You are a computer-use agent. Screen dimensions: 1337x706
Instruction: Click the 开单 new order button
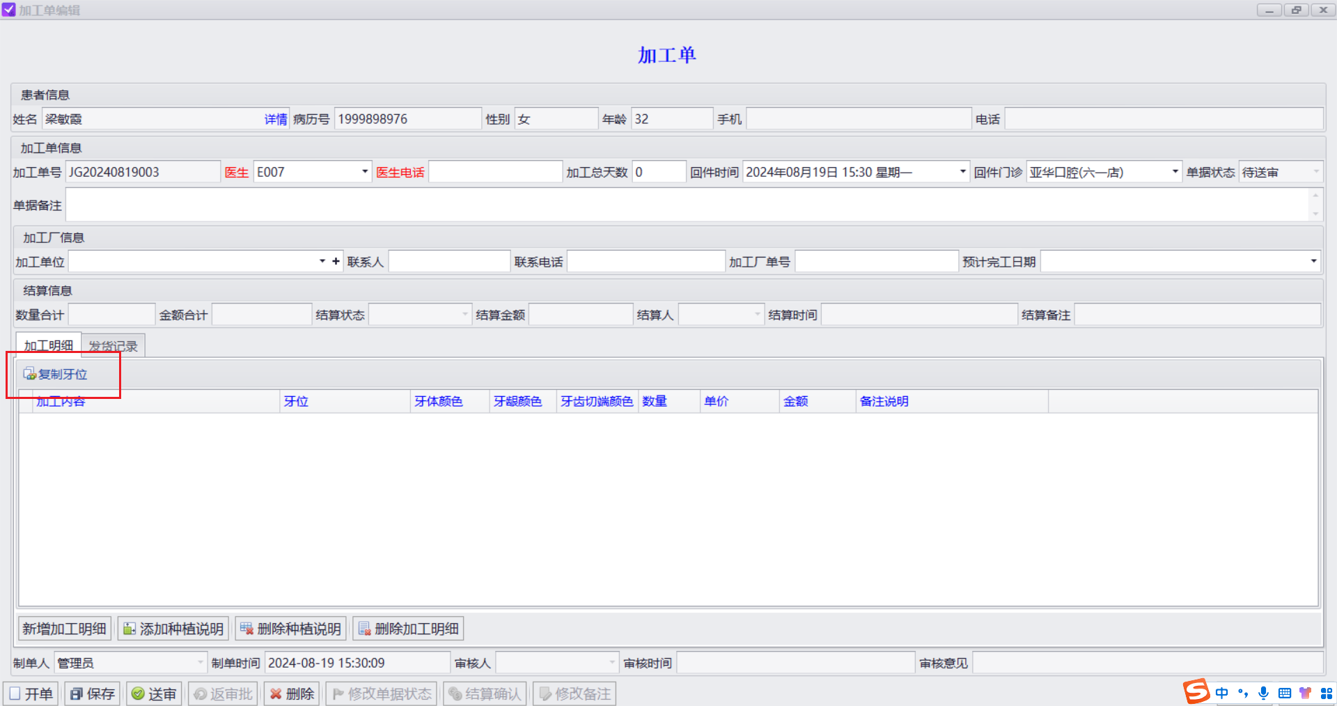click(x=31, y=693)
